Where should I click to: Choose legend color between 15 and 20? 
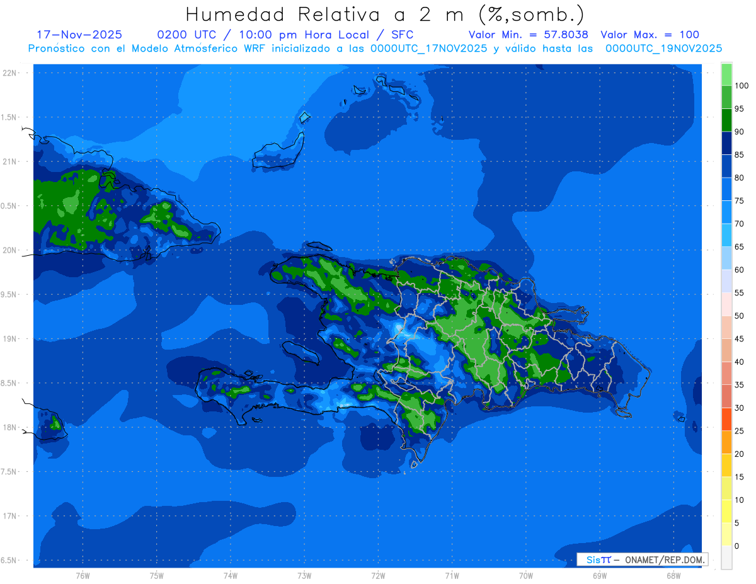click(726, 465)
